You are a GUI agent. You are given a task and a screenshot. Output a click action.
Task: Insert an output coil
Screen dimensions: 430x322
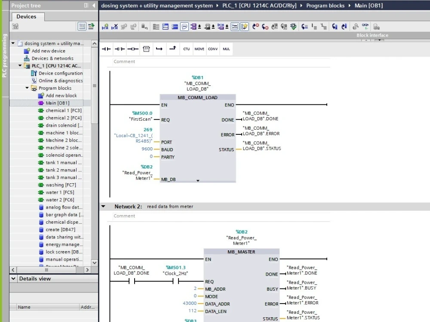point(133,49)
